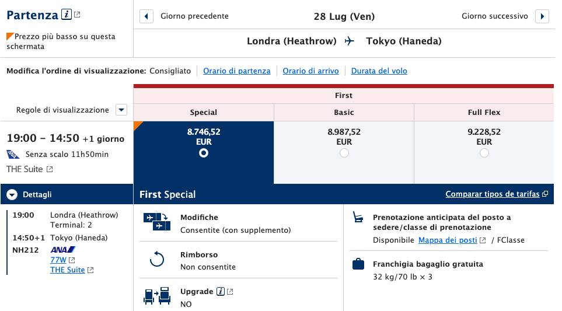Image resolution: width=562 pixels, height=311 pixels.
Task: Select the First Full Flex 9.228,52 EUR fare
Action: 484,153
